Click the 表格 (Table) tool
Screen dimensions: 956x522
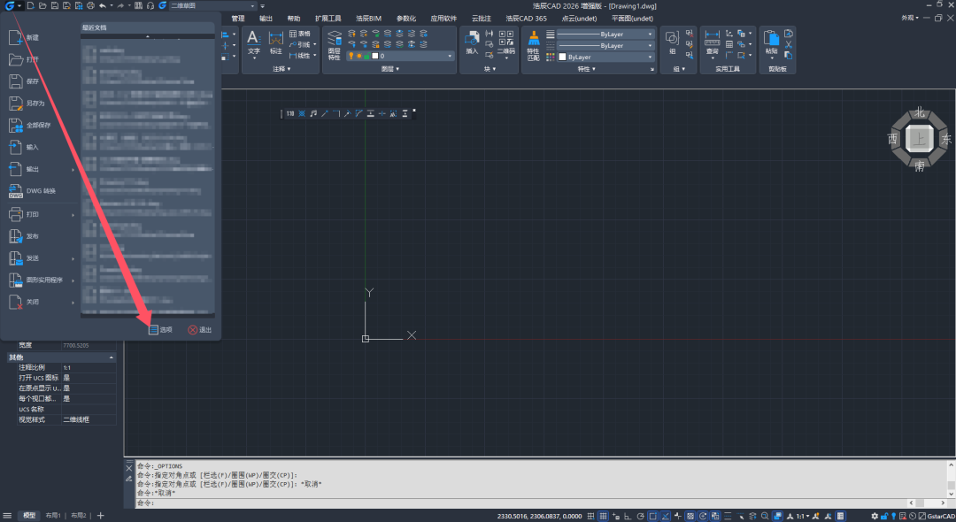point(300,34)
